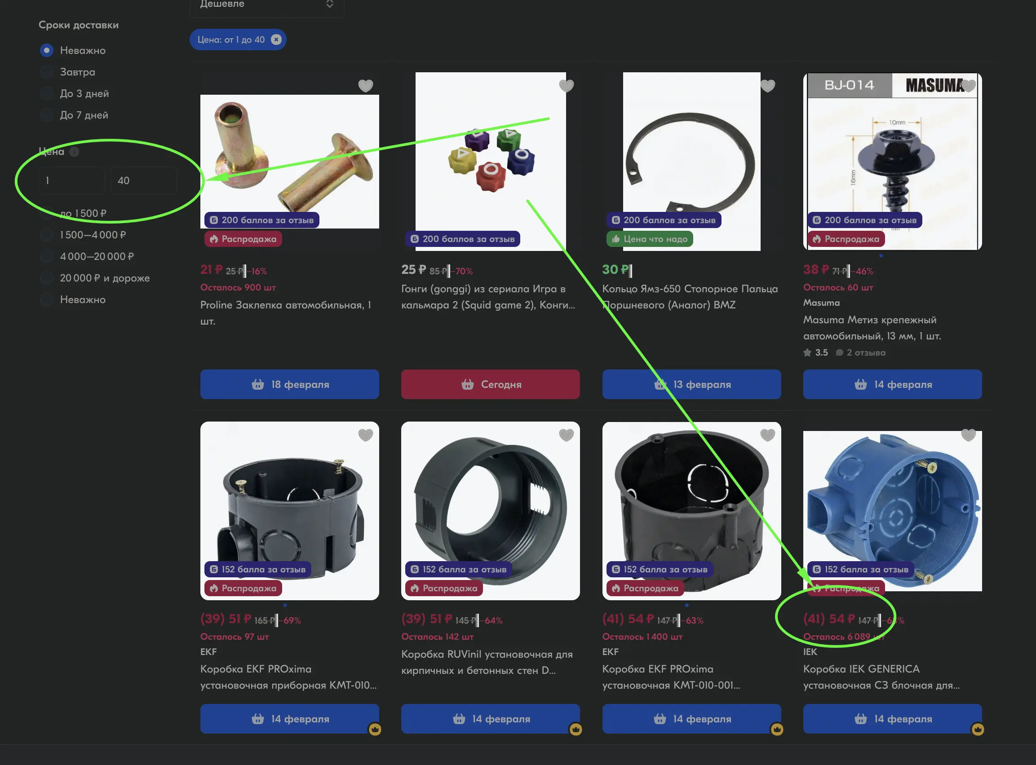This screenshot has width=1036, height=765.
Task: Add Proline Заклепка with '18 февраля' button
Action: (290, 384)
